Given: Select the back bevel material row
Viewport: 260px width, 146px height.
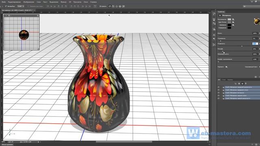Looking at the screenshot, I should pyautogui.click(x=242, y=96).
